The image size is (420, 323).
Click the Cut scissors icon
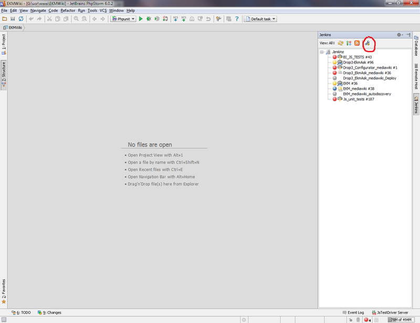[49, 19]
